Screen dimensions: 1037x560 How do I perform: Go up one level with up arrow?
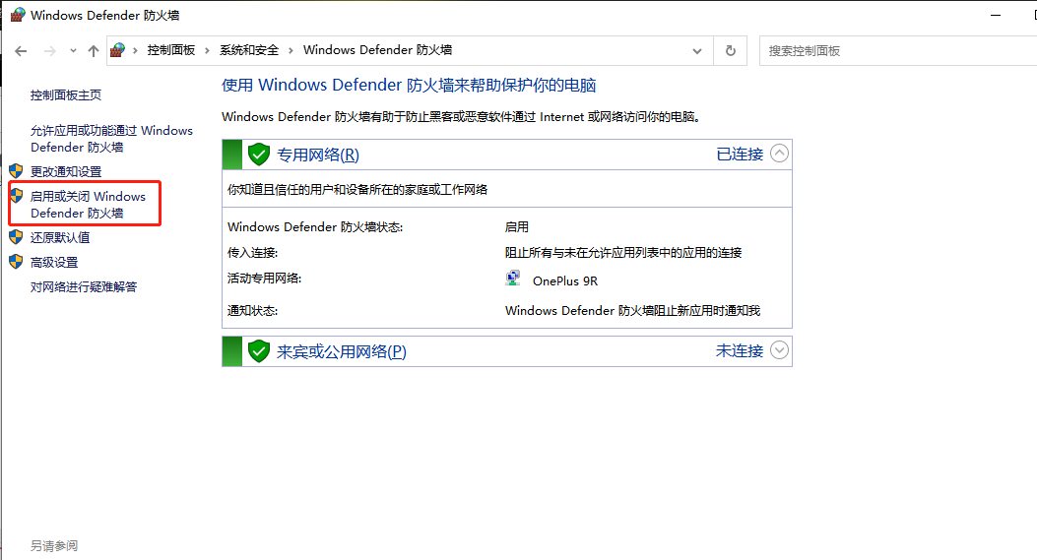pos(94,51)
